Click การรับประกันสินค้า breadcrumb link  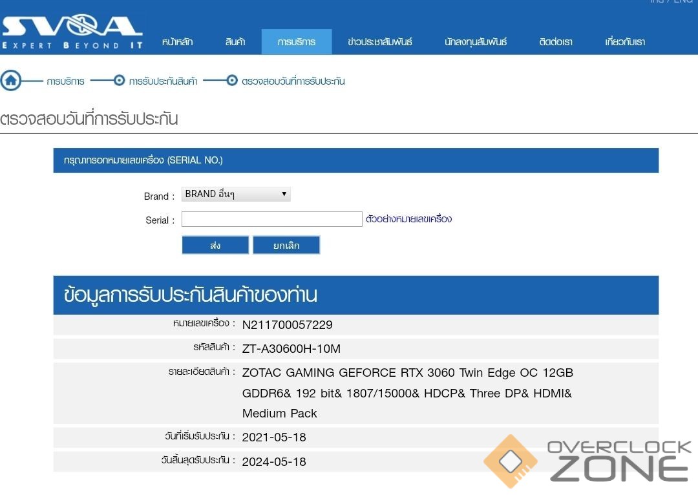click(x=163, y=81)
